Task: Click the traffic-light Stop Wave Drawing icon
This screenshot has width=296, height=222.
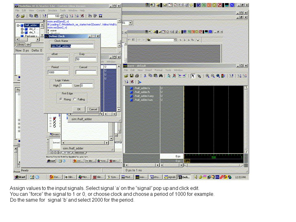Action: 223,76
